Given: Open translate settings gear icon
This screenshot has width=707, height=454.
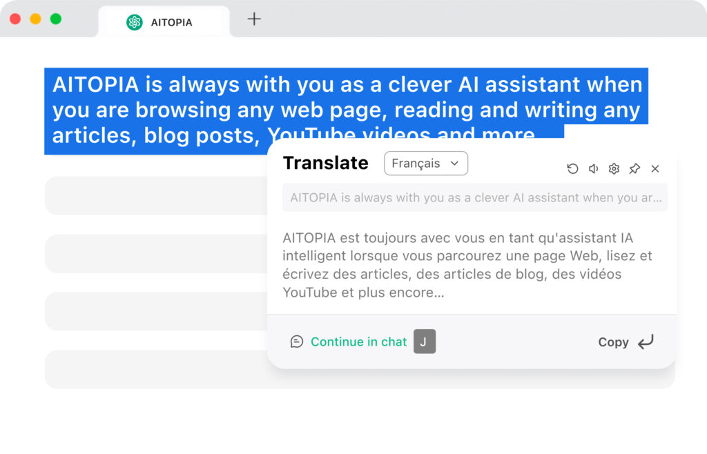Looking at the screenshot, I should (614, 168).
